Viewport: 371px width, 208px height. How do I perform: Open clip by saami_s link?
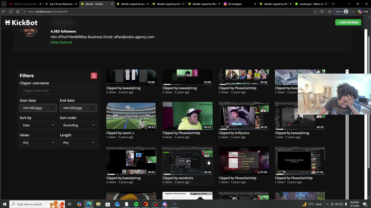click(120, 133)
